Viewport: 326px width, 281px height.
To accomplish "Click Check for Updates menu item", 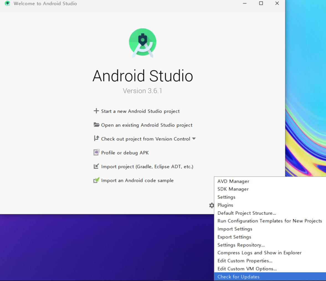I will pos(270,277).
